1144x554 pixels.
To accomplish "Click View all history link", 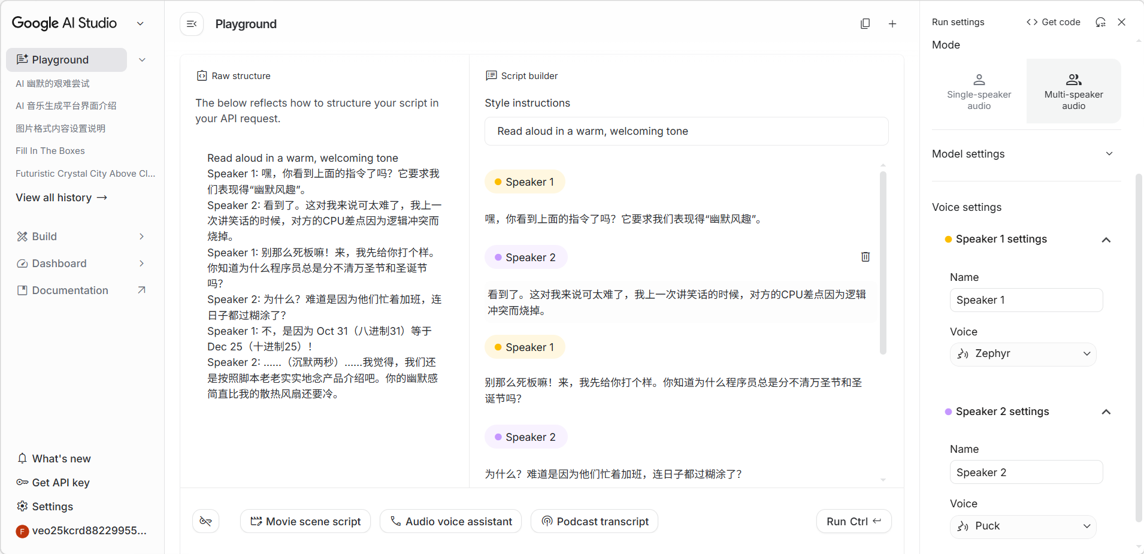I will pyautogui.click(x=61, y=198).
